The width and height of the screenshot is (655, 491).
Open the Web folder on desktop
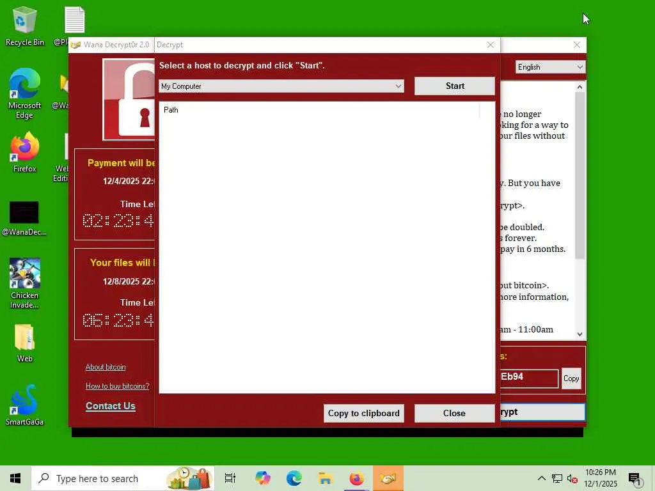24,343
